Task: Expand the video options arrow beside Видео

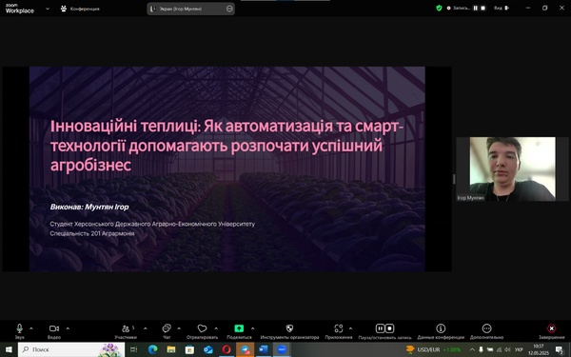Action: tap(68, 328)
